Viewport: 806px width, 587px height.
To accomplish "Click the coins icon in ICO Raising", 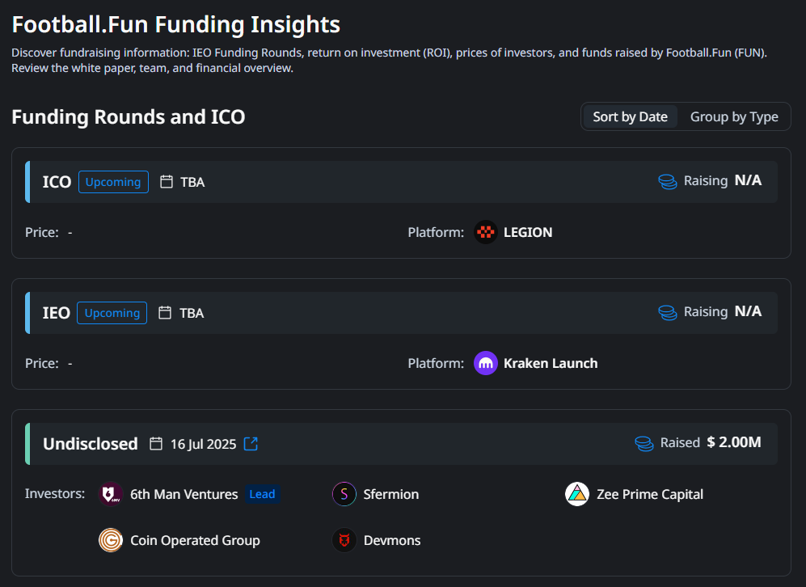I will pos(667,181).
